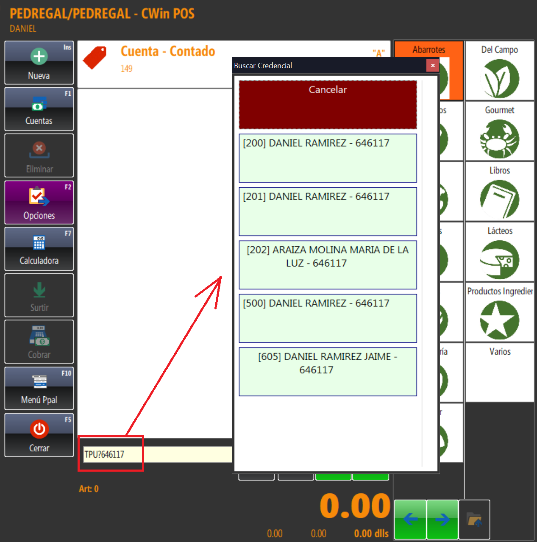Pick credential [605] DANIEL RAMIREZ JAIME

click(328, 372)
